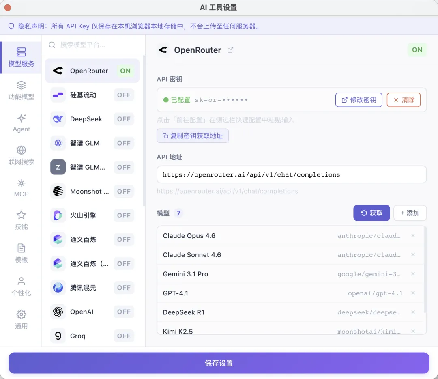Select the 通义百炼（... second entry icon

coord(58,264)
